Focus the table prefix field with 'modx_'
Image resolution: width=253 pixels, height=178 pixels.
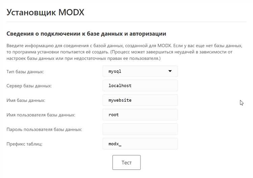pos(140,144)
